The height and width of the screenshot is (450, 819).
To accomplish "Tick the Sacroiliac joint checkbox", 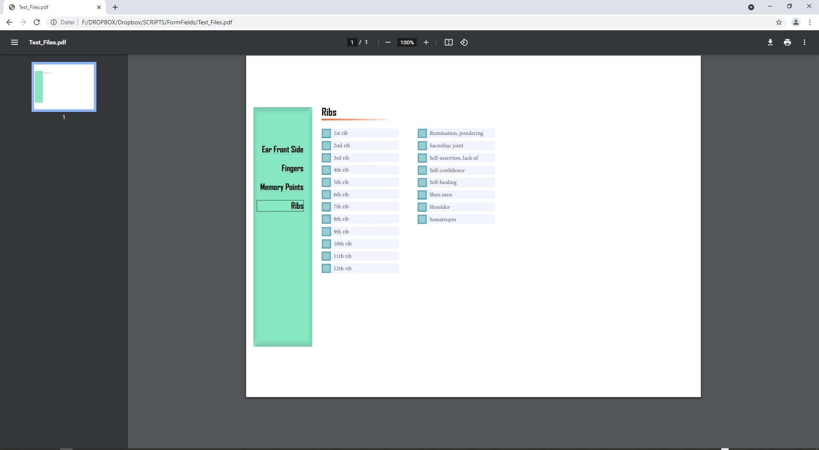I will 422,146.
